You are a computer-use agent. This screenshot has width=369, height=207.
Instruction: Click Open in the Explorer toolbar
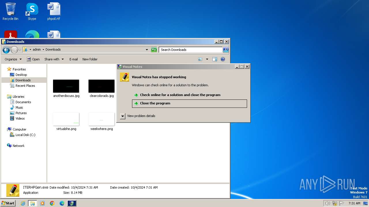[33, 59]
